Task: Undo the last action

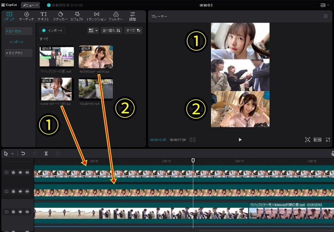Action: (23, 153)
